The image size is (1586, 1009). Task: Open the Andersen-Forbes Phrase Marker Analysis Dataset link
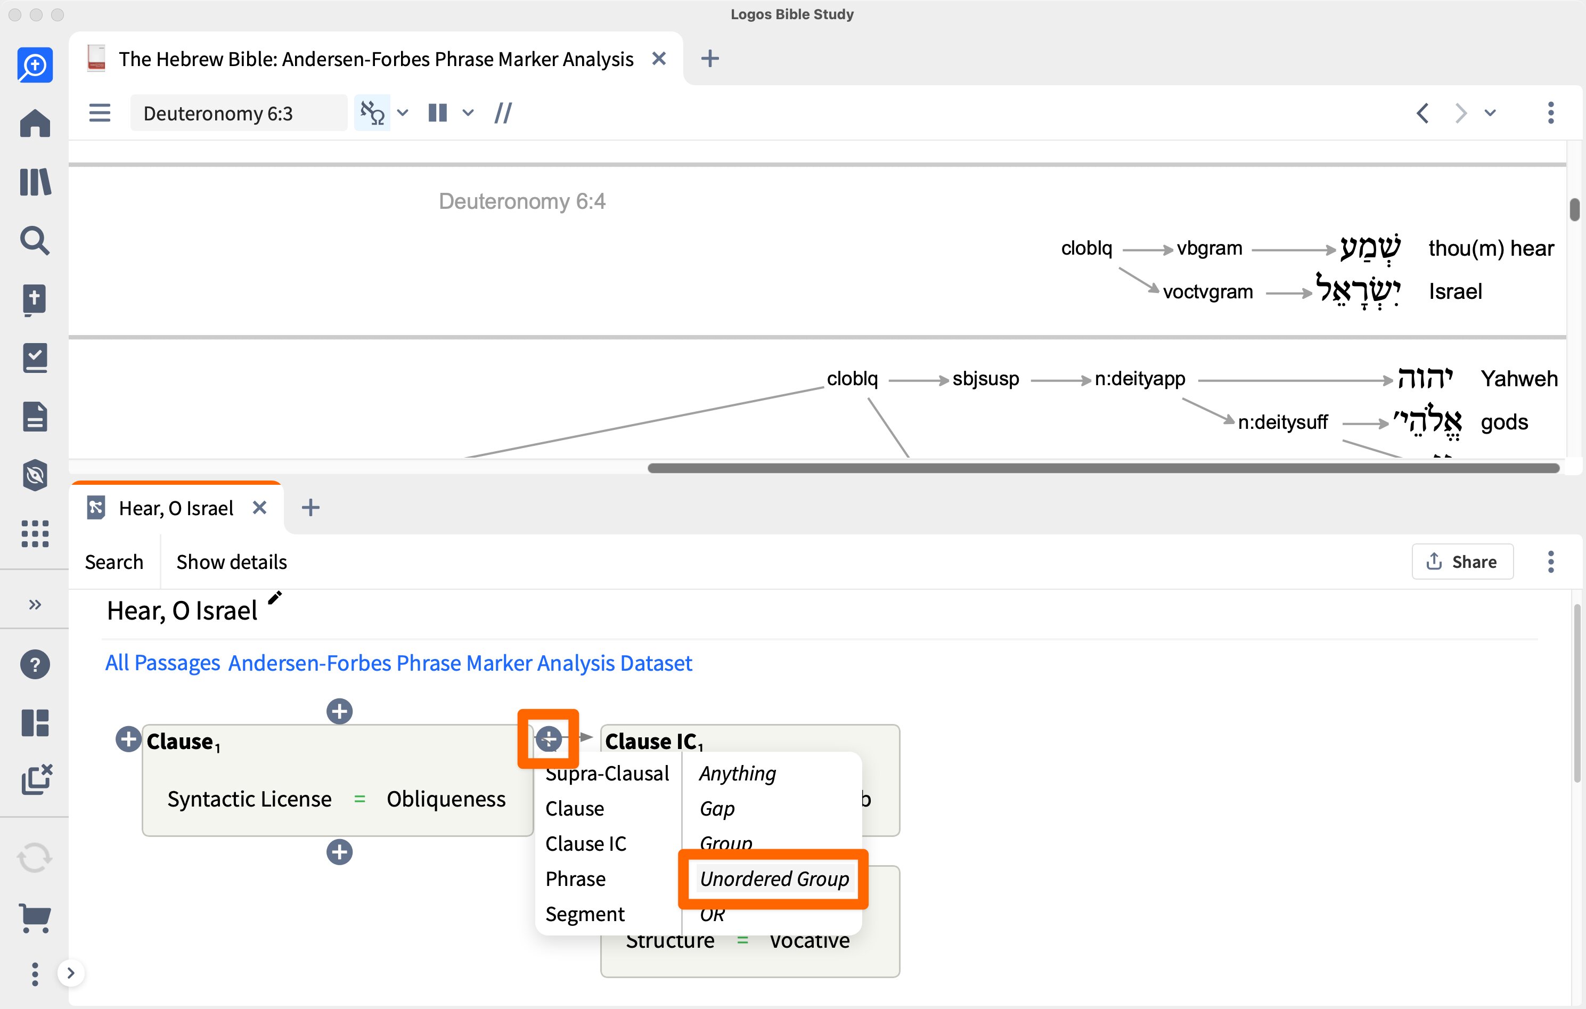pyautogui.click(x=460, y=663)
